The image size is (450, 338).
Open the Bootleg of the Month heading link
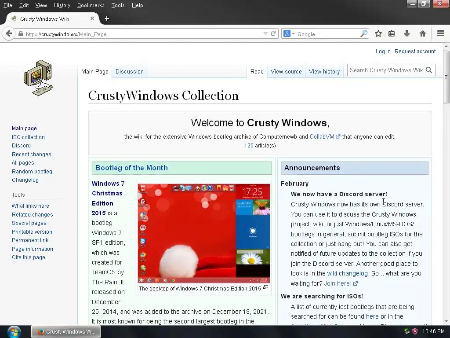(x=131, y=168)
